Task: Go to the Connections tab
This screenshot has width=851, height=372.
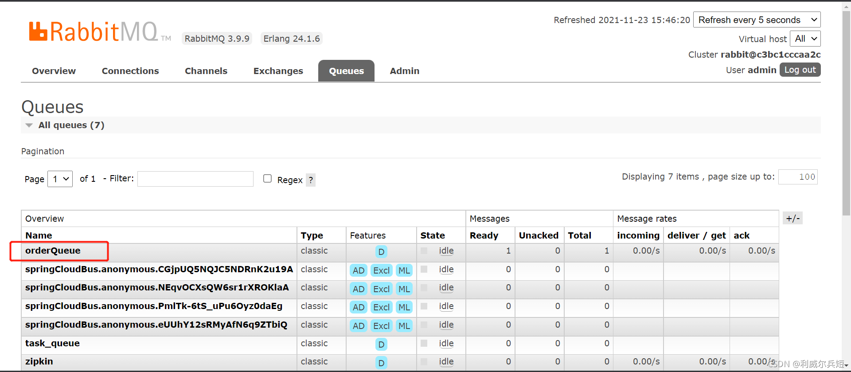Action: coord(130,71)
